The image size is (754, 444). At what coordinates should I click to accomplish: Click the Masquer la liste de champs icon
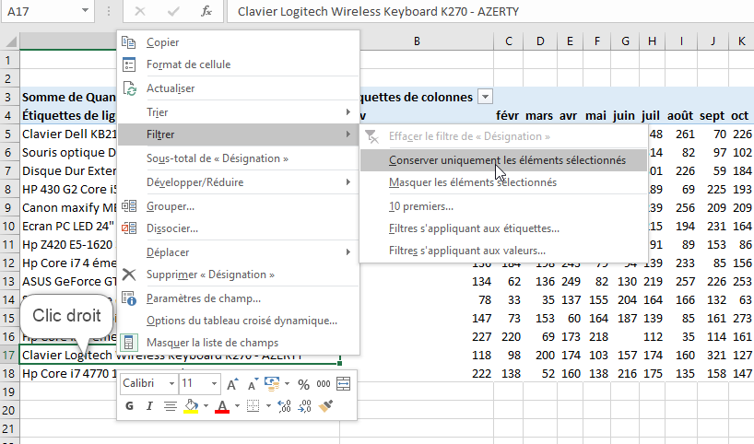tap(129, 343)
